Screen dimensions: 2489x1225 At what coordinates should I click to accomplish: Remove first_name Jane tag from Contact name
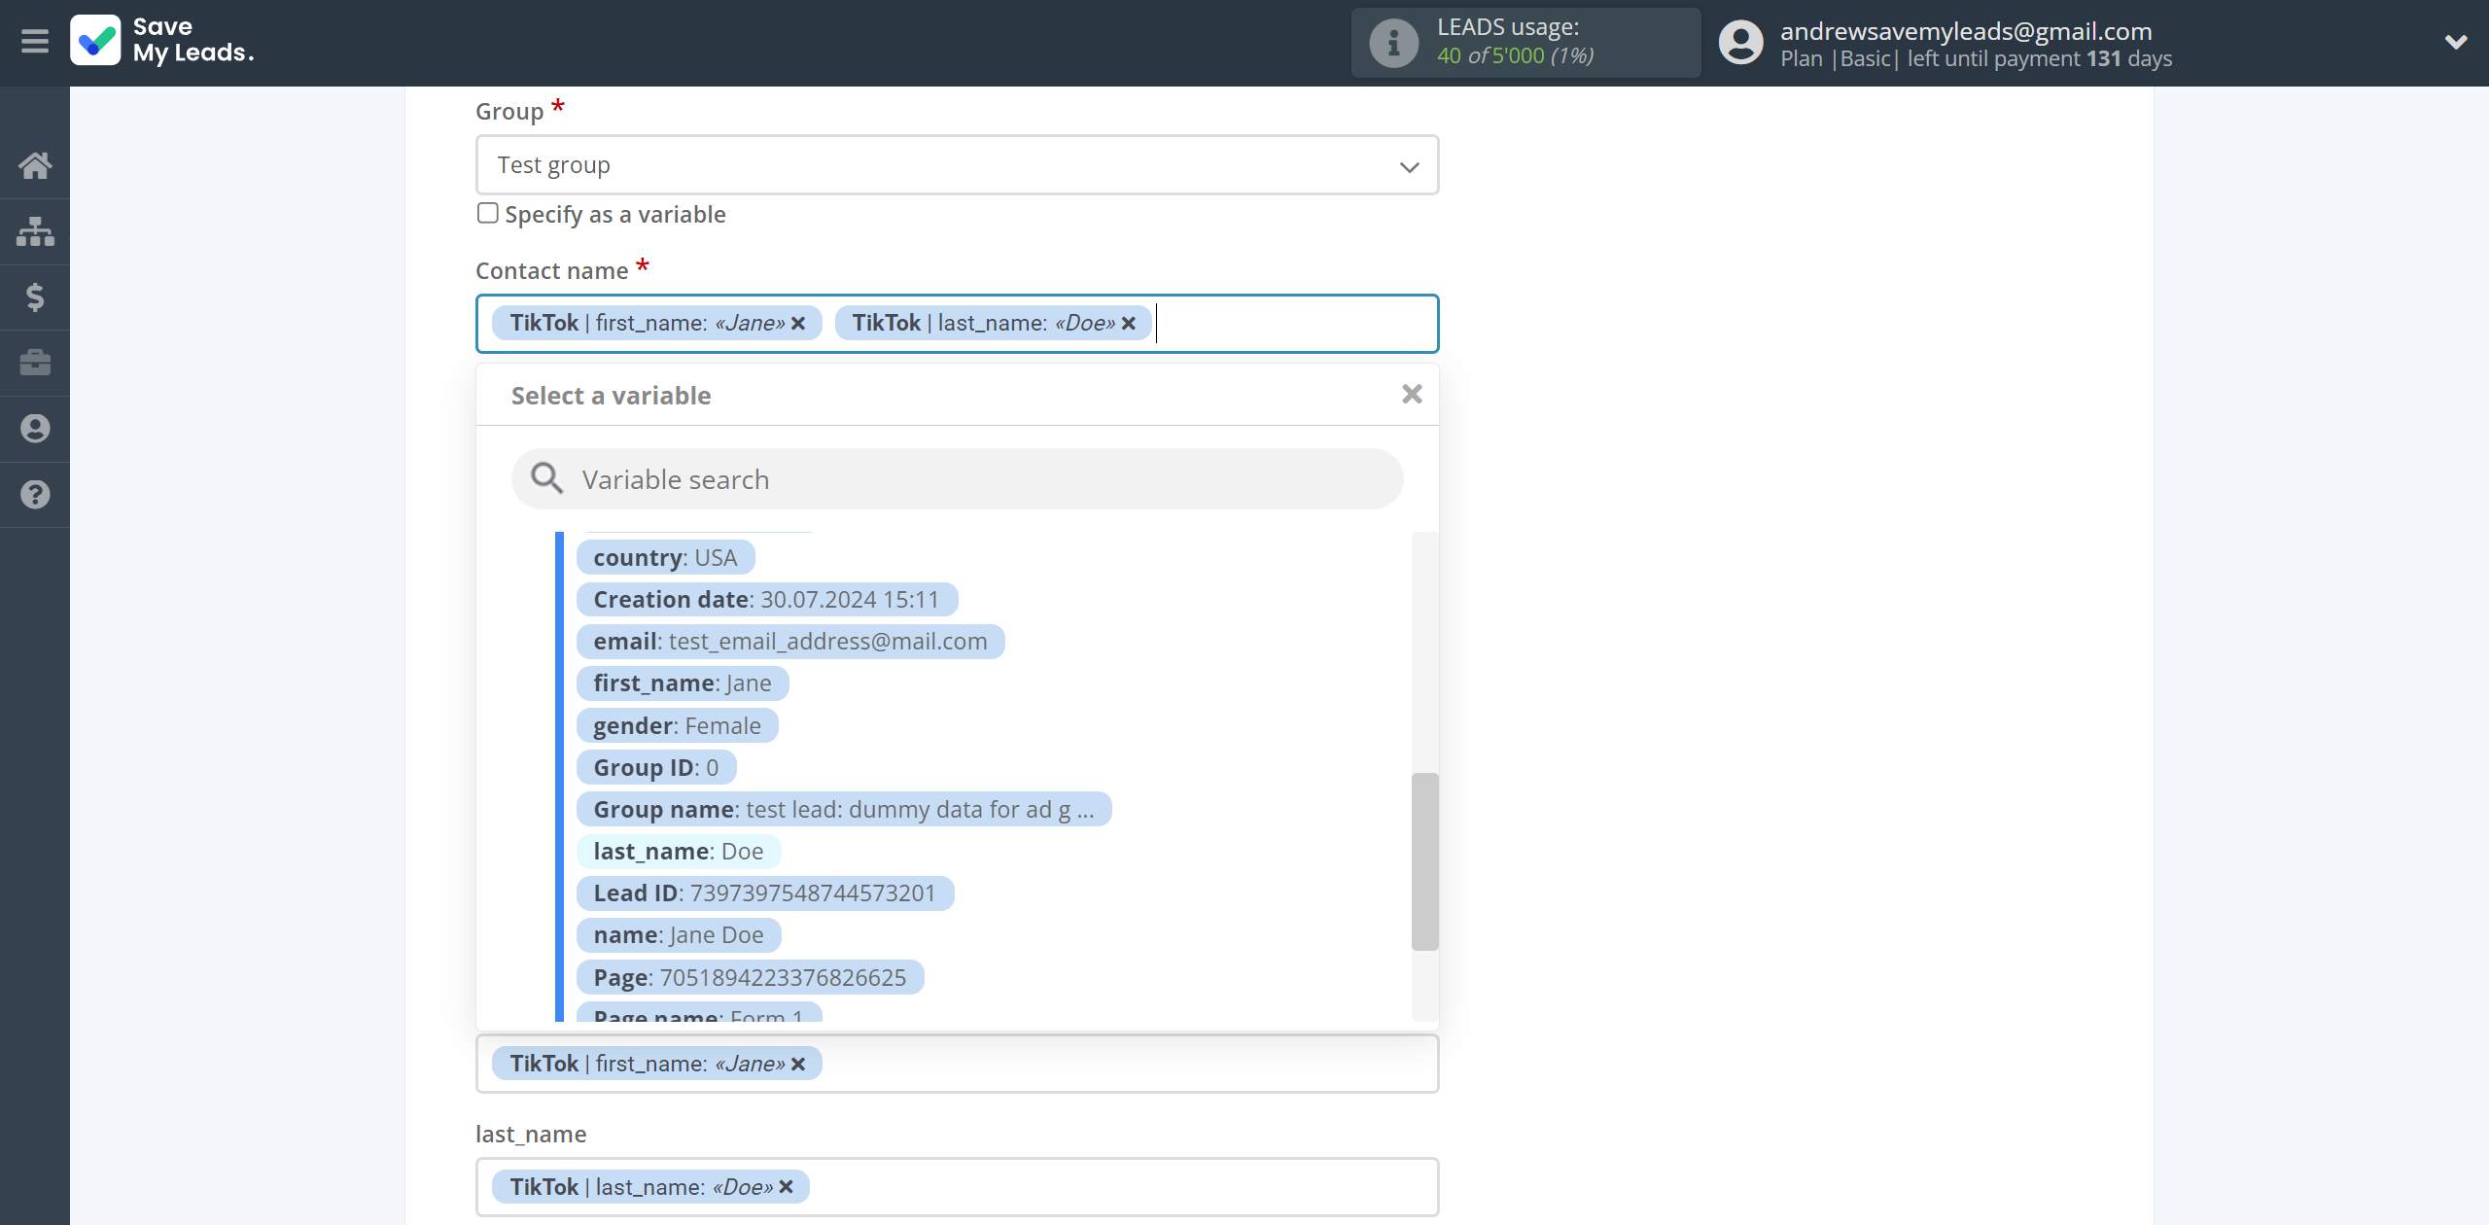(798, 324)
